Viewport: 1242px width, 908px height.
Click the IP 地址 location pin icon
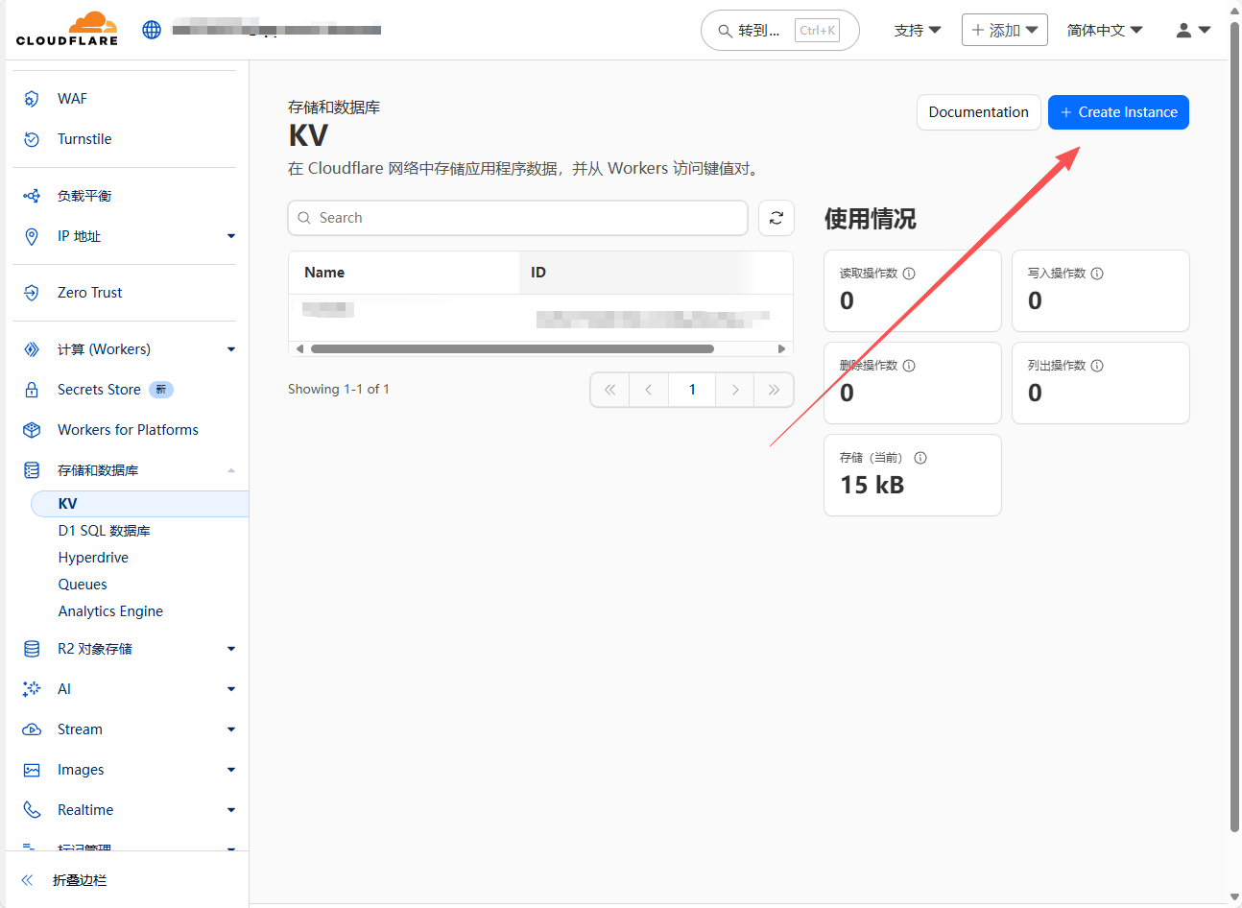click(32, 236)
